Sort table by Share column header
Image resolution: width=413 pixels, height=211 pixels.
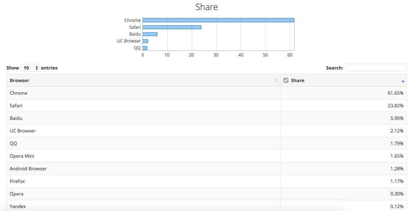343,81
